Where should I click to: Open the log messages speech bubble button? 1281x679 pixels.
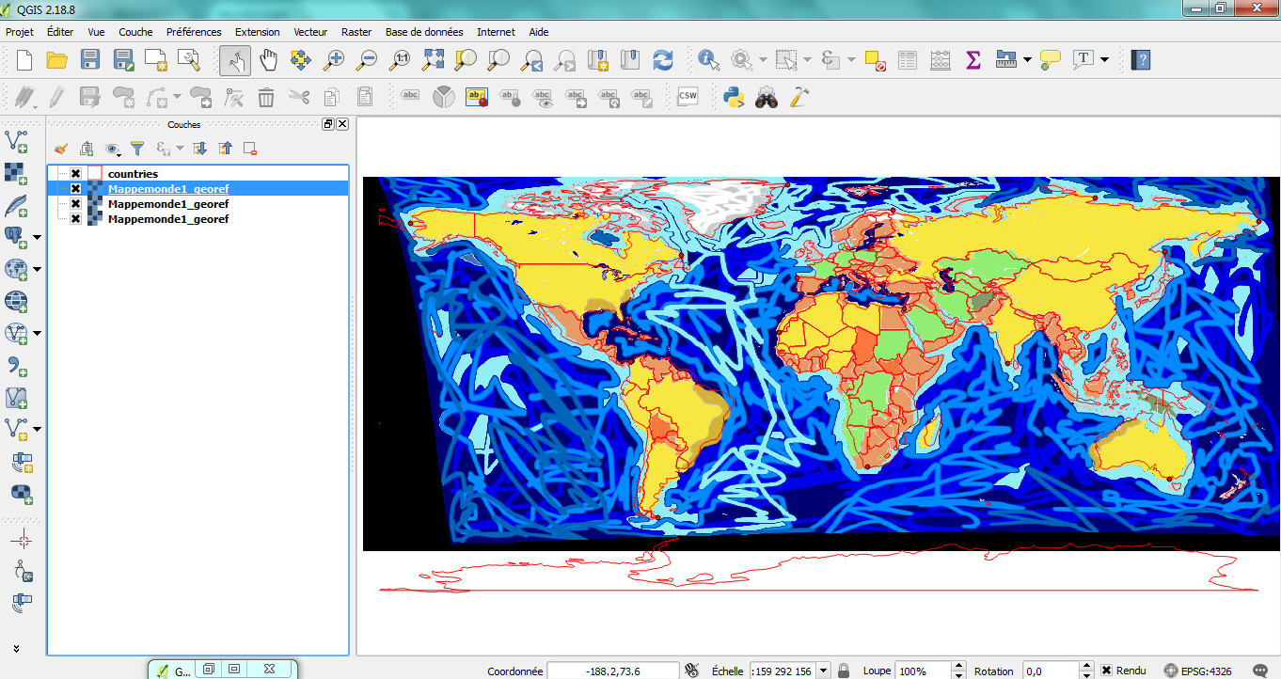coord(1262,671)
